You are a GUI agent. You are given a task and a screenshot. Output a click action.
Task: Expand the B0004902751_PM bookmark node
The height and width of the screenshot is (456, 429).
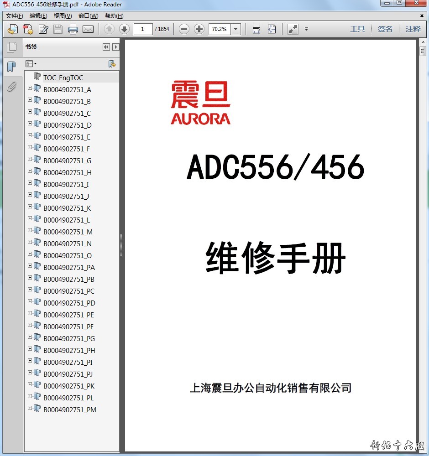(x=30, y=408)
